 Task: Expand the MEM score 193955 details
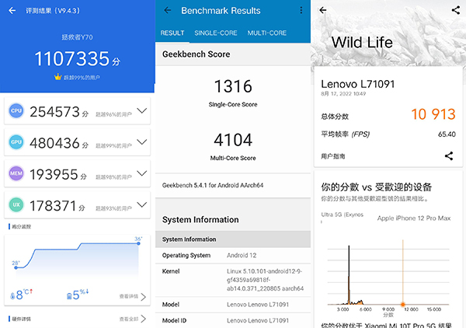pos(141,173)
